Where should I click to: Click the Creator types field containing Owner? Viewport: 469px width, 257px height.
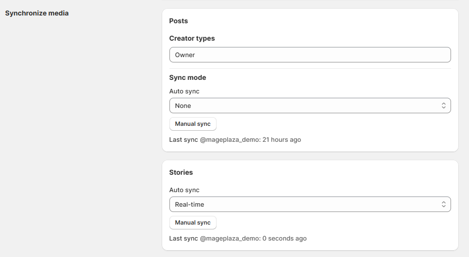[310, 55]
